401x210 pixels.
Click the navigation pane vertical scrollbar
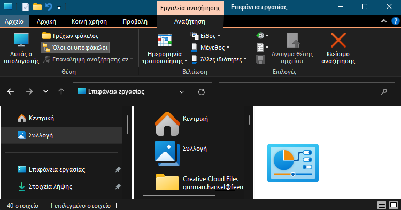127,125
